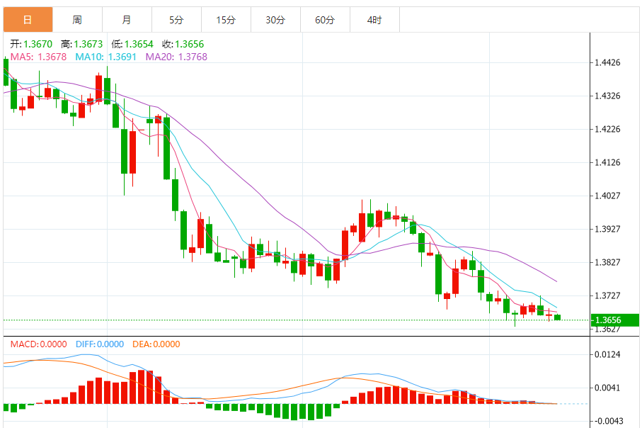Click the 低:1.3654 low price value
The width and height of the screenshot is (642, 428).
(132, 44)
